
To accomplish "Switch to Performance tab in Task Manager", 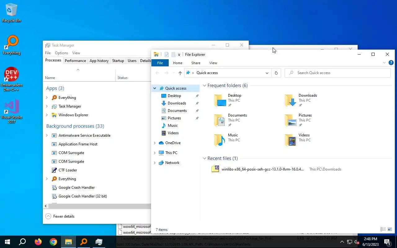I will pyautogui.click(x=75, y=61).
